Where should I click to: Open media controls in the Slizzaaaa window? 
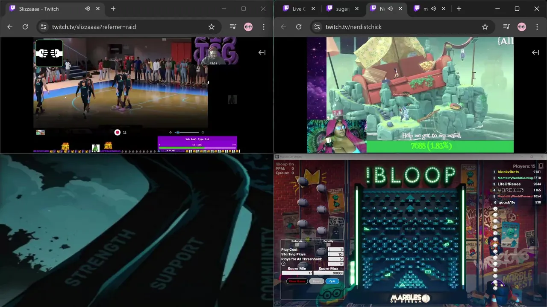point(233,27)
